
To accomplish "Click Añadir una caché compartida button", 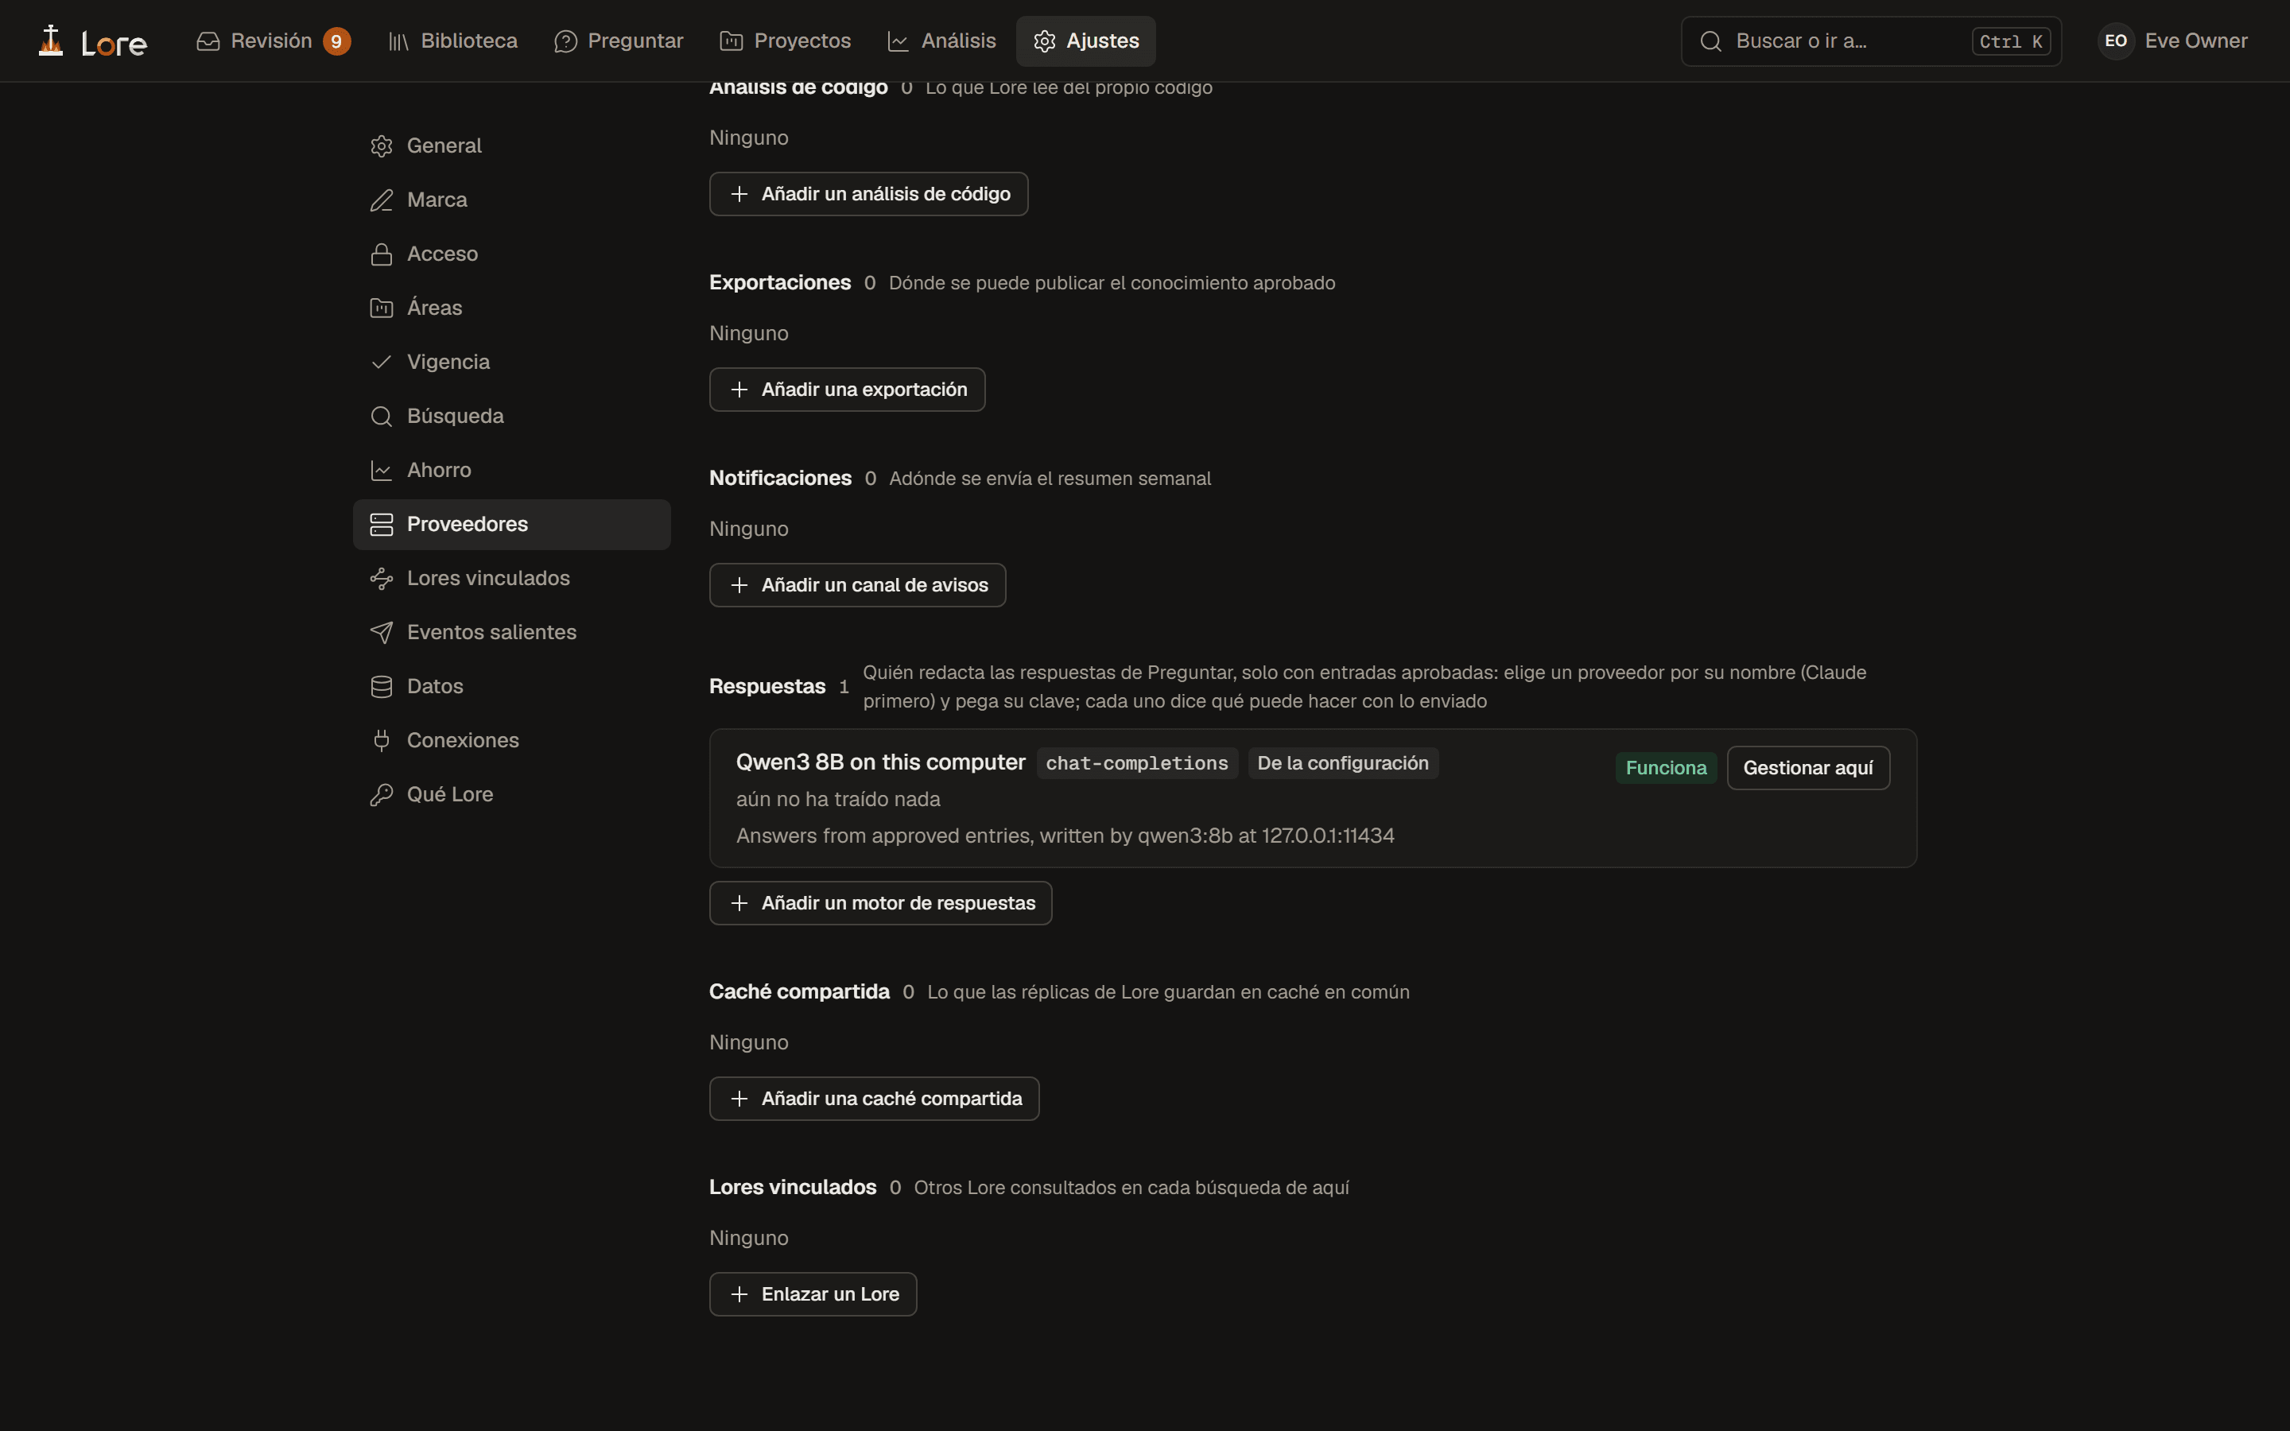I will [875, 1099].
